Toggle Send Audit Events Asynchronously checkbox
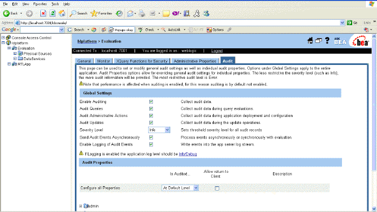Viewport: 377px width, 212px height. pos(151,137)
